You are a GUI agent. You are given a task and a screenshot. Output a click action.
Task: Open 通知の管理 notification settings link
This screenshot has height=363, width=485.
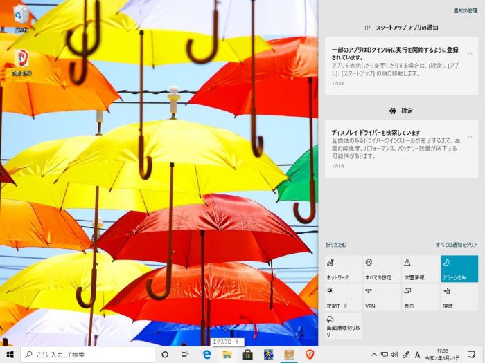(x=466, y=11)
